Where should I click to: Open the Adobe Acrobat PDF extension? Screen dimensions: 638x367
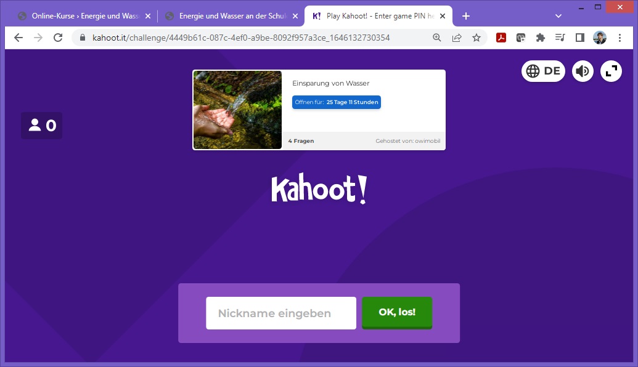501,38
